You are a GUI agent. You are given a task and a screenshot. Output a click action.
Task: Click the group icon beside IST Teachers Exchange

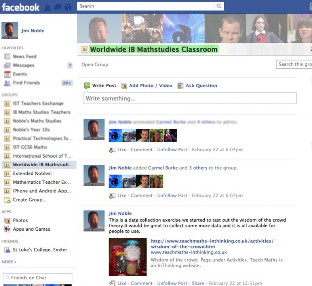coord(8,103)
